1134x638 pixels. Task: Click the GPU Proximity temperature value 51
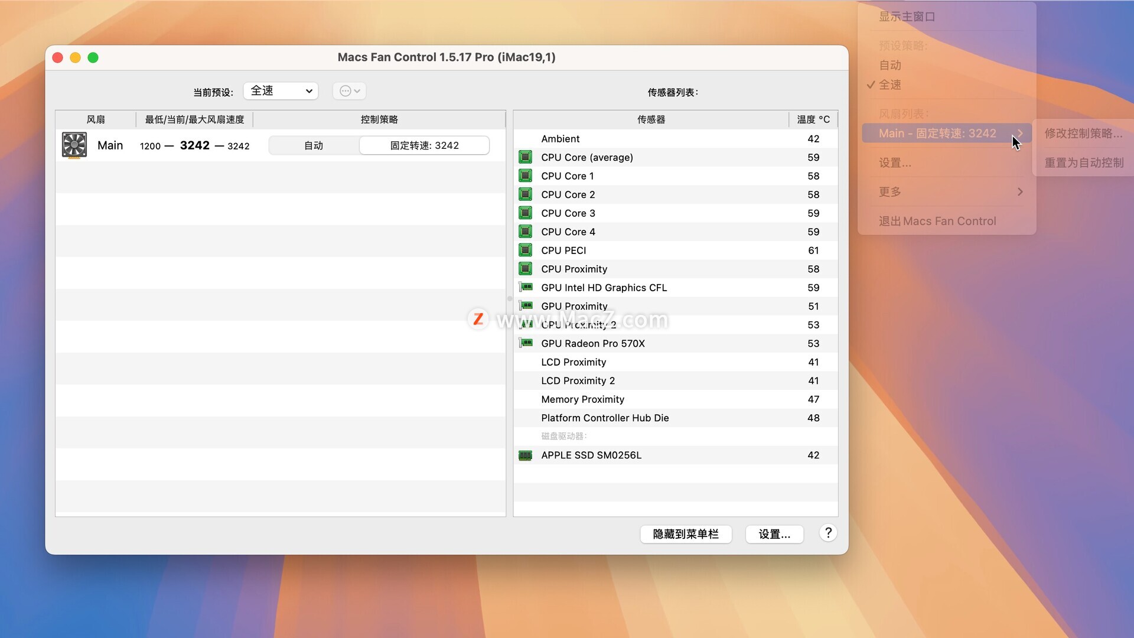(x=813, y=306)
